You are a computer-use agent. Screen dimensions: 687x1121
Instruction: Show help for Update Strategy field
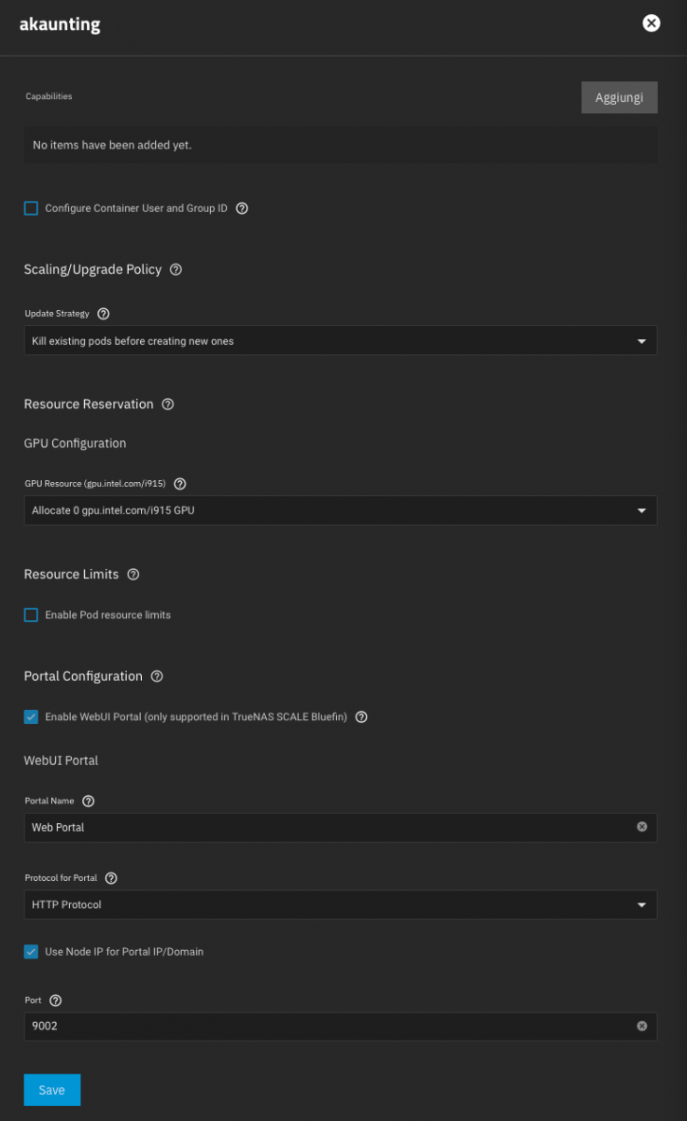point(104,314)
